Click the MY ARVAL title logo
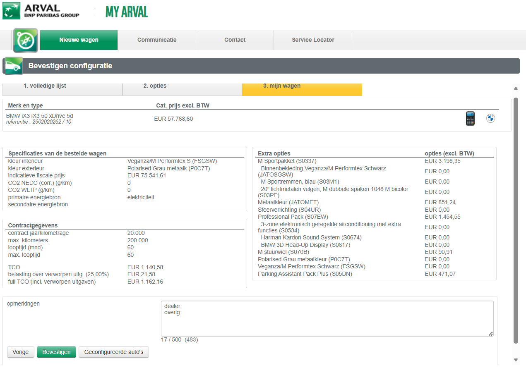Screen dimensions: 526x368 pos(127,12)
